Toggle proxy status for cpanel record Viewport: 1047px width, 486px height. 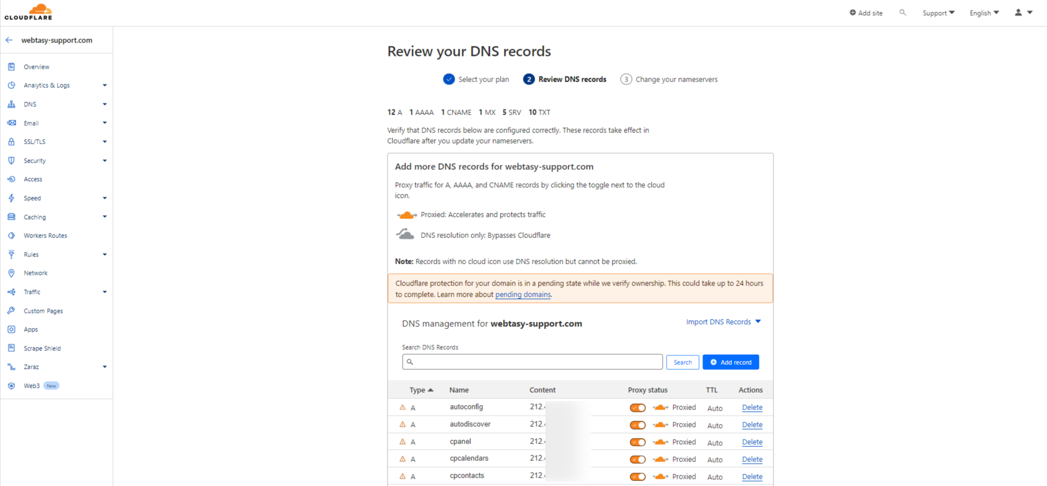click(638, 442)
